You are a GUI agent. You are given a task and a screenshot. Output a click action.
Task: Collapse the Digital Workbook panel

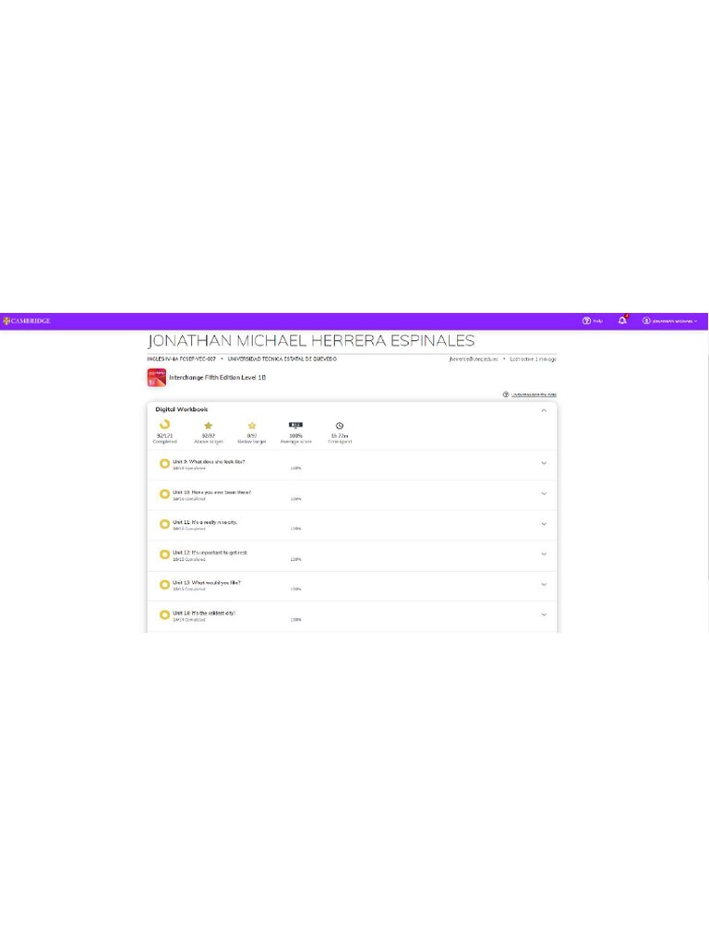(x=544, y=410)
